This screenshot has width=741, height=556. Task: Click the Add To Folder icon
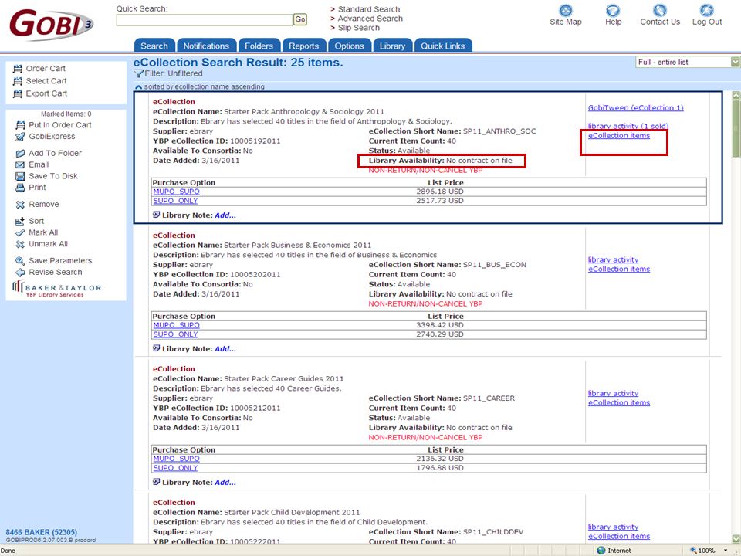(x=20, y=154)
